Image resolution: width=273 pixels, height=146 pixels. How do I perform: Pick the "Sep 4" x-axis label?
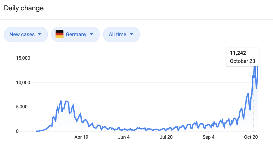(208, 137)
